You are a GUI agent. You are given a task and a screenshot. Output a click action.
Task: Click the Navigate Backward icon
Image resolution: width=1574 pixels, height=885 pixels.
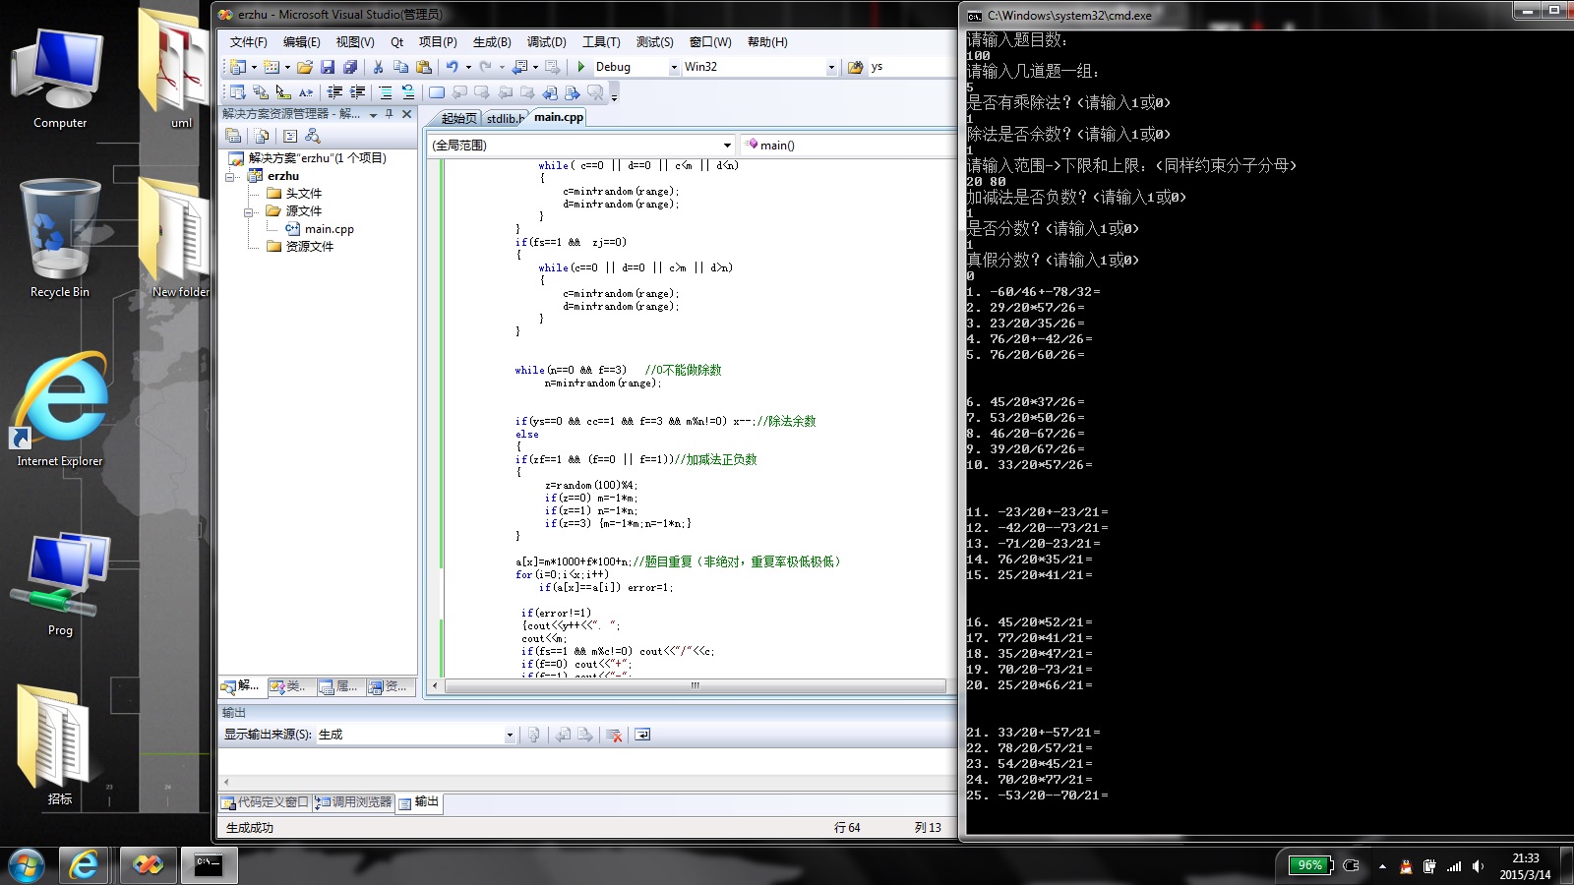(x=520, y=67)
